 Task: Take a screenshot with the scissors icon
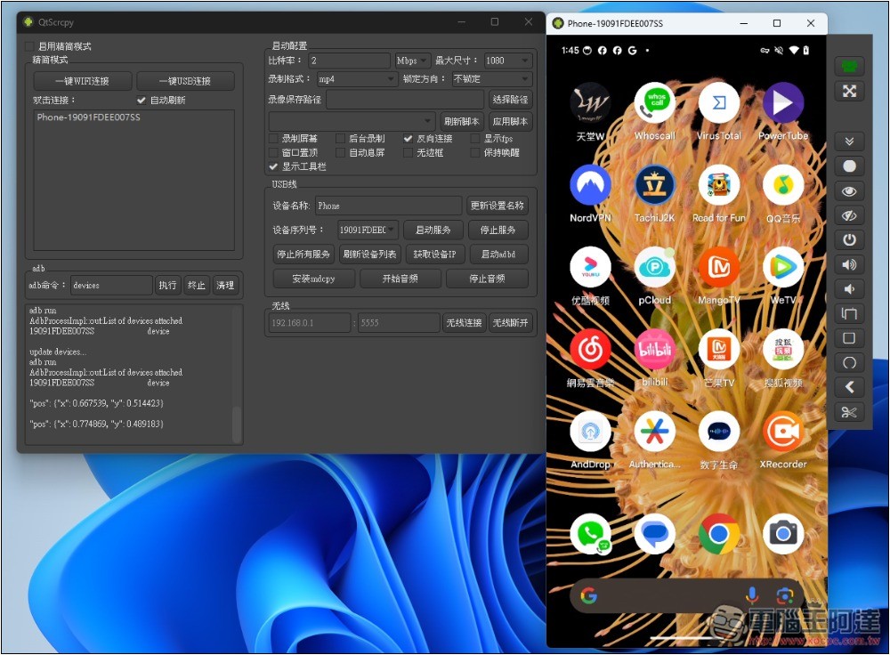tap(849, 412)
